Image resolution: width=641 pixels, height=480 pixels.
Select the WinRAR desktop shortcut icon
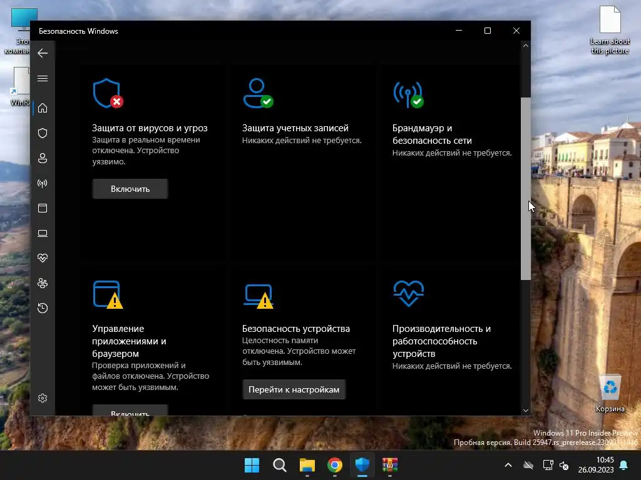[19, 86]
